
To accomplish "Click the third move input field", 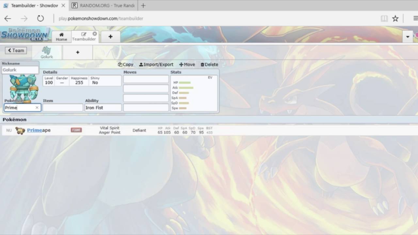I will point(146,98).
